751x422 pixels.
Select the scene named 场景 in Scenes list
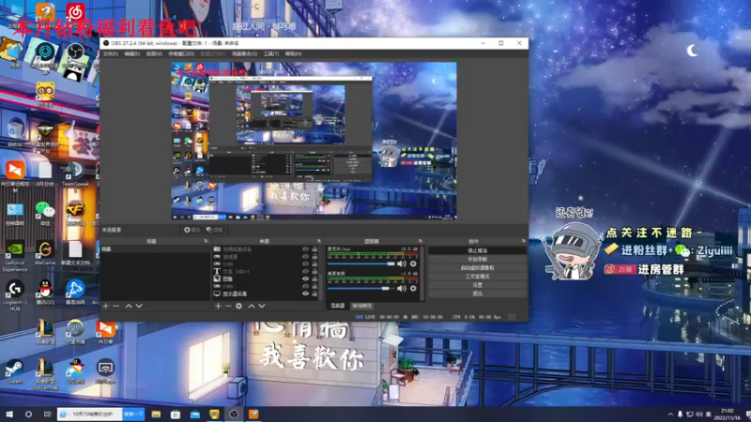155,249
